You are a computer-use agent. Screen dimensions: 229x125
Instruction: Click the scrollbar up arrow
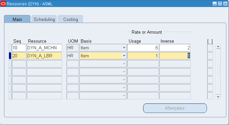pyautogui.click(x=218, y=47)
